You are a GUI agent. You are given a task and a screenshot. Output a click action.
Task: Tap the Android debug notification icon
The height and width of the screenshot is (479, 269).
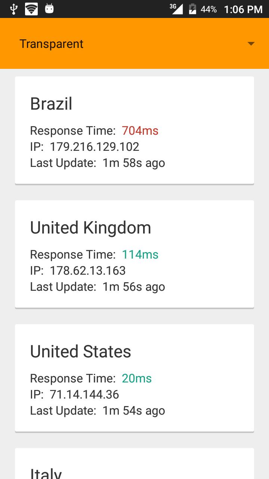tap(49, 8)
